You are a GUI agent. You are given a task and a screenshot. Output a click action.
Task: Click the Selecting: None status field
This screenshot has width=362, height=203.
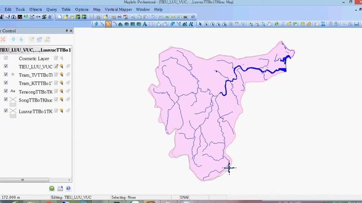click(x=123, y=197)
